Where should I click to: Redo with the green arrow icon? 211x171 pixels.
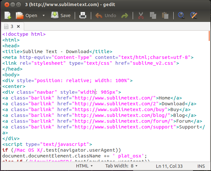(x=125, y=15)
